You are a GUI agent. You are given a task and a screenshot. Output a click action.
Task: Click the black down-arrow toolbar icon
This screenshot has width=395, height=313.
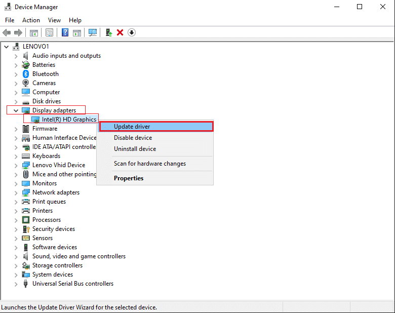tap(132, 32)
